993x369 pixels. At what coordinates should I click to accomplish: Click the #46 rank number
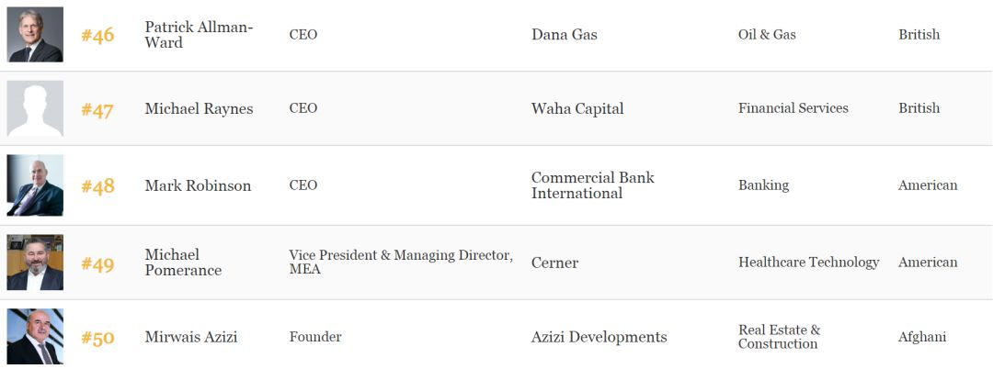coord(97,35)
